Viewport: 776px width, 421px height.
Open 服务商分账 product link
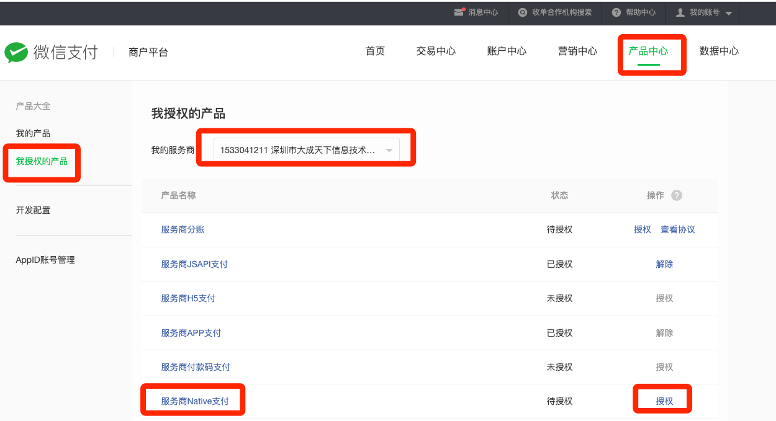183,229
